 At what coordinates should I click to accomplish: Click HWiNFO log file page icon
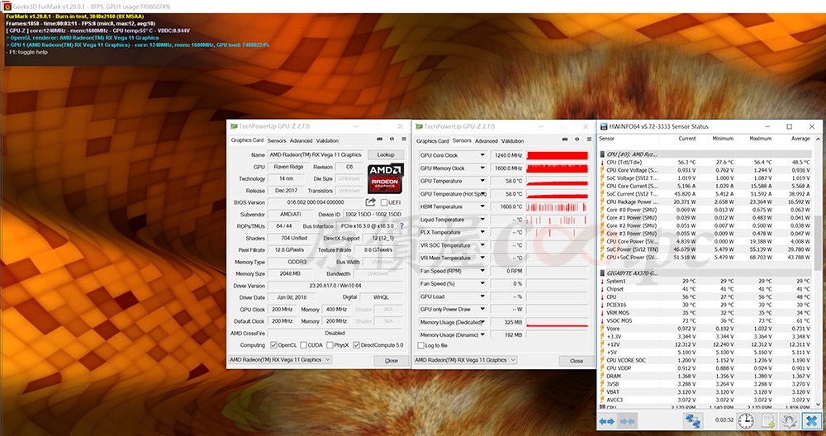pyautogui.click(x=767, y=421)
